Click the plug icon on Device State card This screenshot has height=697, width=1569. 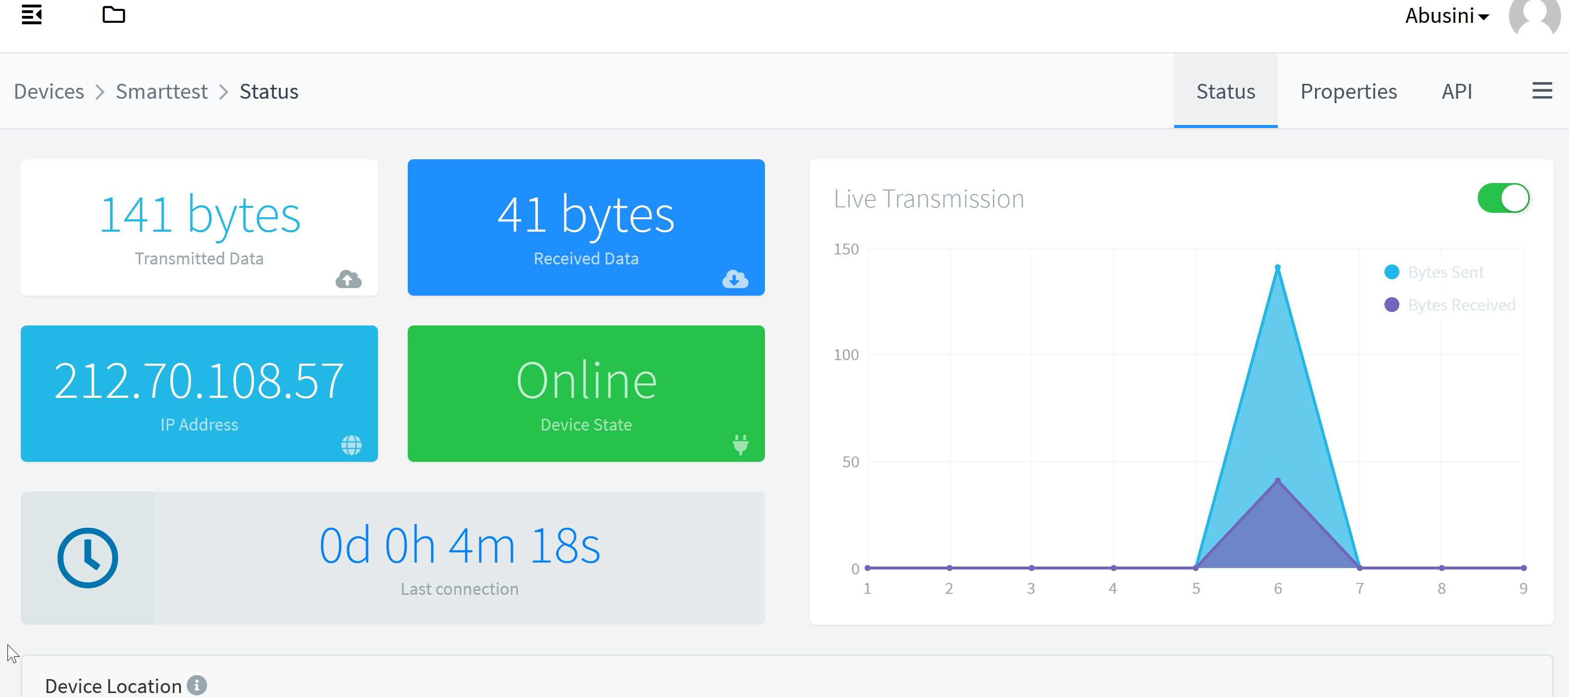pyautogui.click(x=741, y=445)
